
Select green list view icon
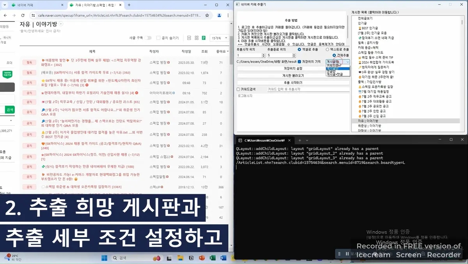click(204, 38)
